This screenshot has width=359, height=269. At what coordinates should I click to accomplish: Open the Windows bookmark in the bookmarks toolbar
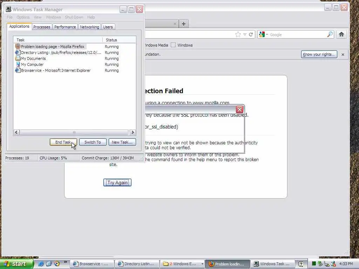(182, 45)
